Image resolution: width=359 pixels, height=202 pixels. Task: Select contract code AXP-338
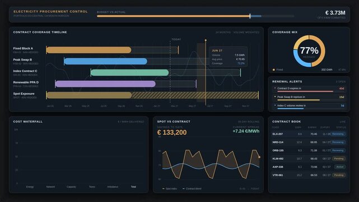pos(278,167)
